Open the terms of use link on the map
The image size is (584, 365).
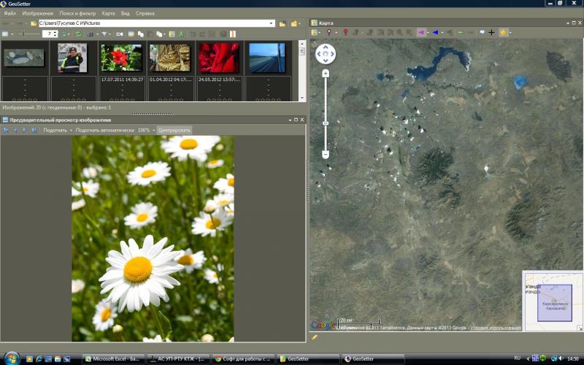tap(496, 328)
